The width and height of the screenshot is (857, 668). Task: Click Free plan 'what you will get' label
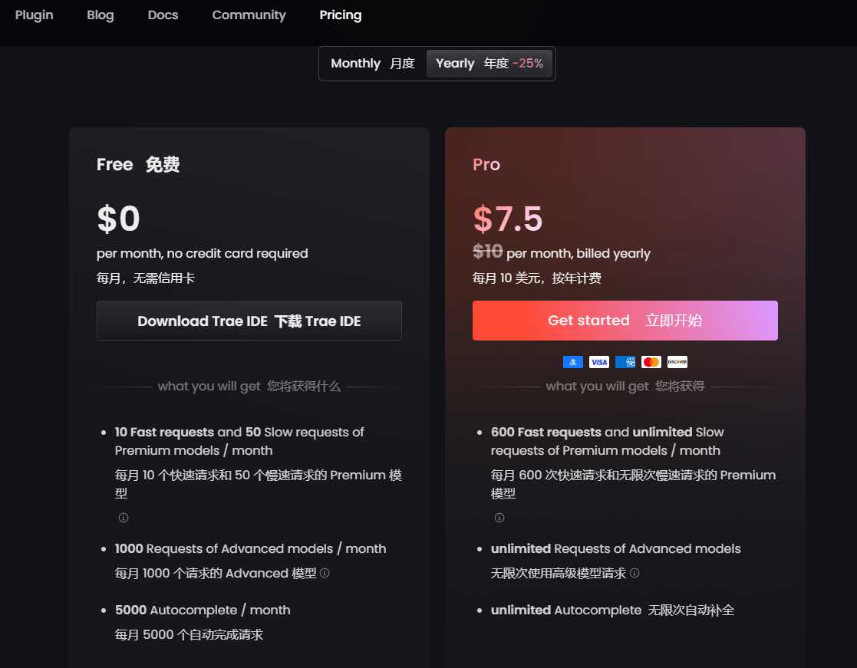[249, 387]
